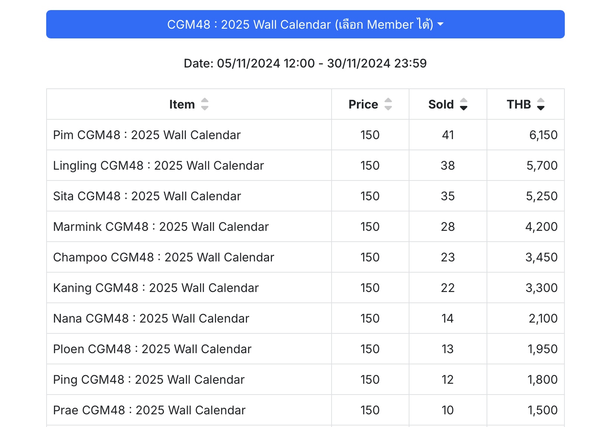Click the caret arrow on blue dropdown
Screen dimensions: 611x427
440,24
